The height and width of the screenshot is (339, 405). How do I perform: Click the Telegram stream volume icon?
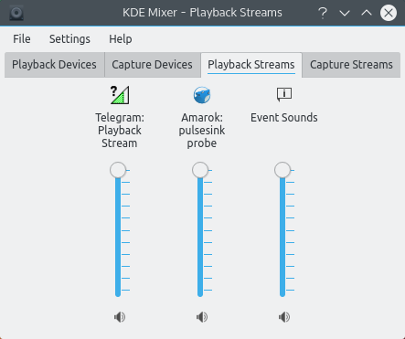pyautogui.click(x=120, y=95)
